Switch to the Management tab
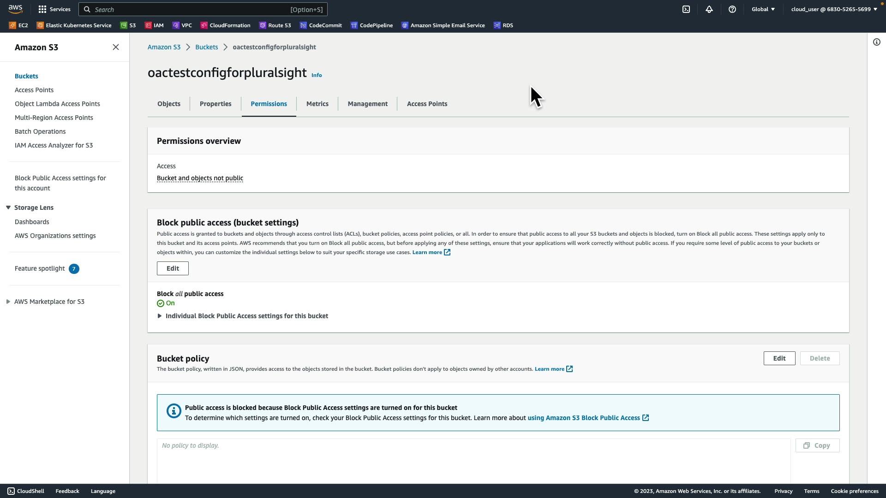This screenshot has height=498, width=886. [x=367, y=104]
